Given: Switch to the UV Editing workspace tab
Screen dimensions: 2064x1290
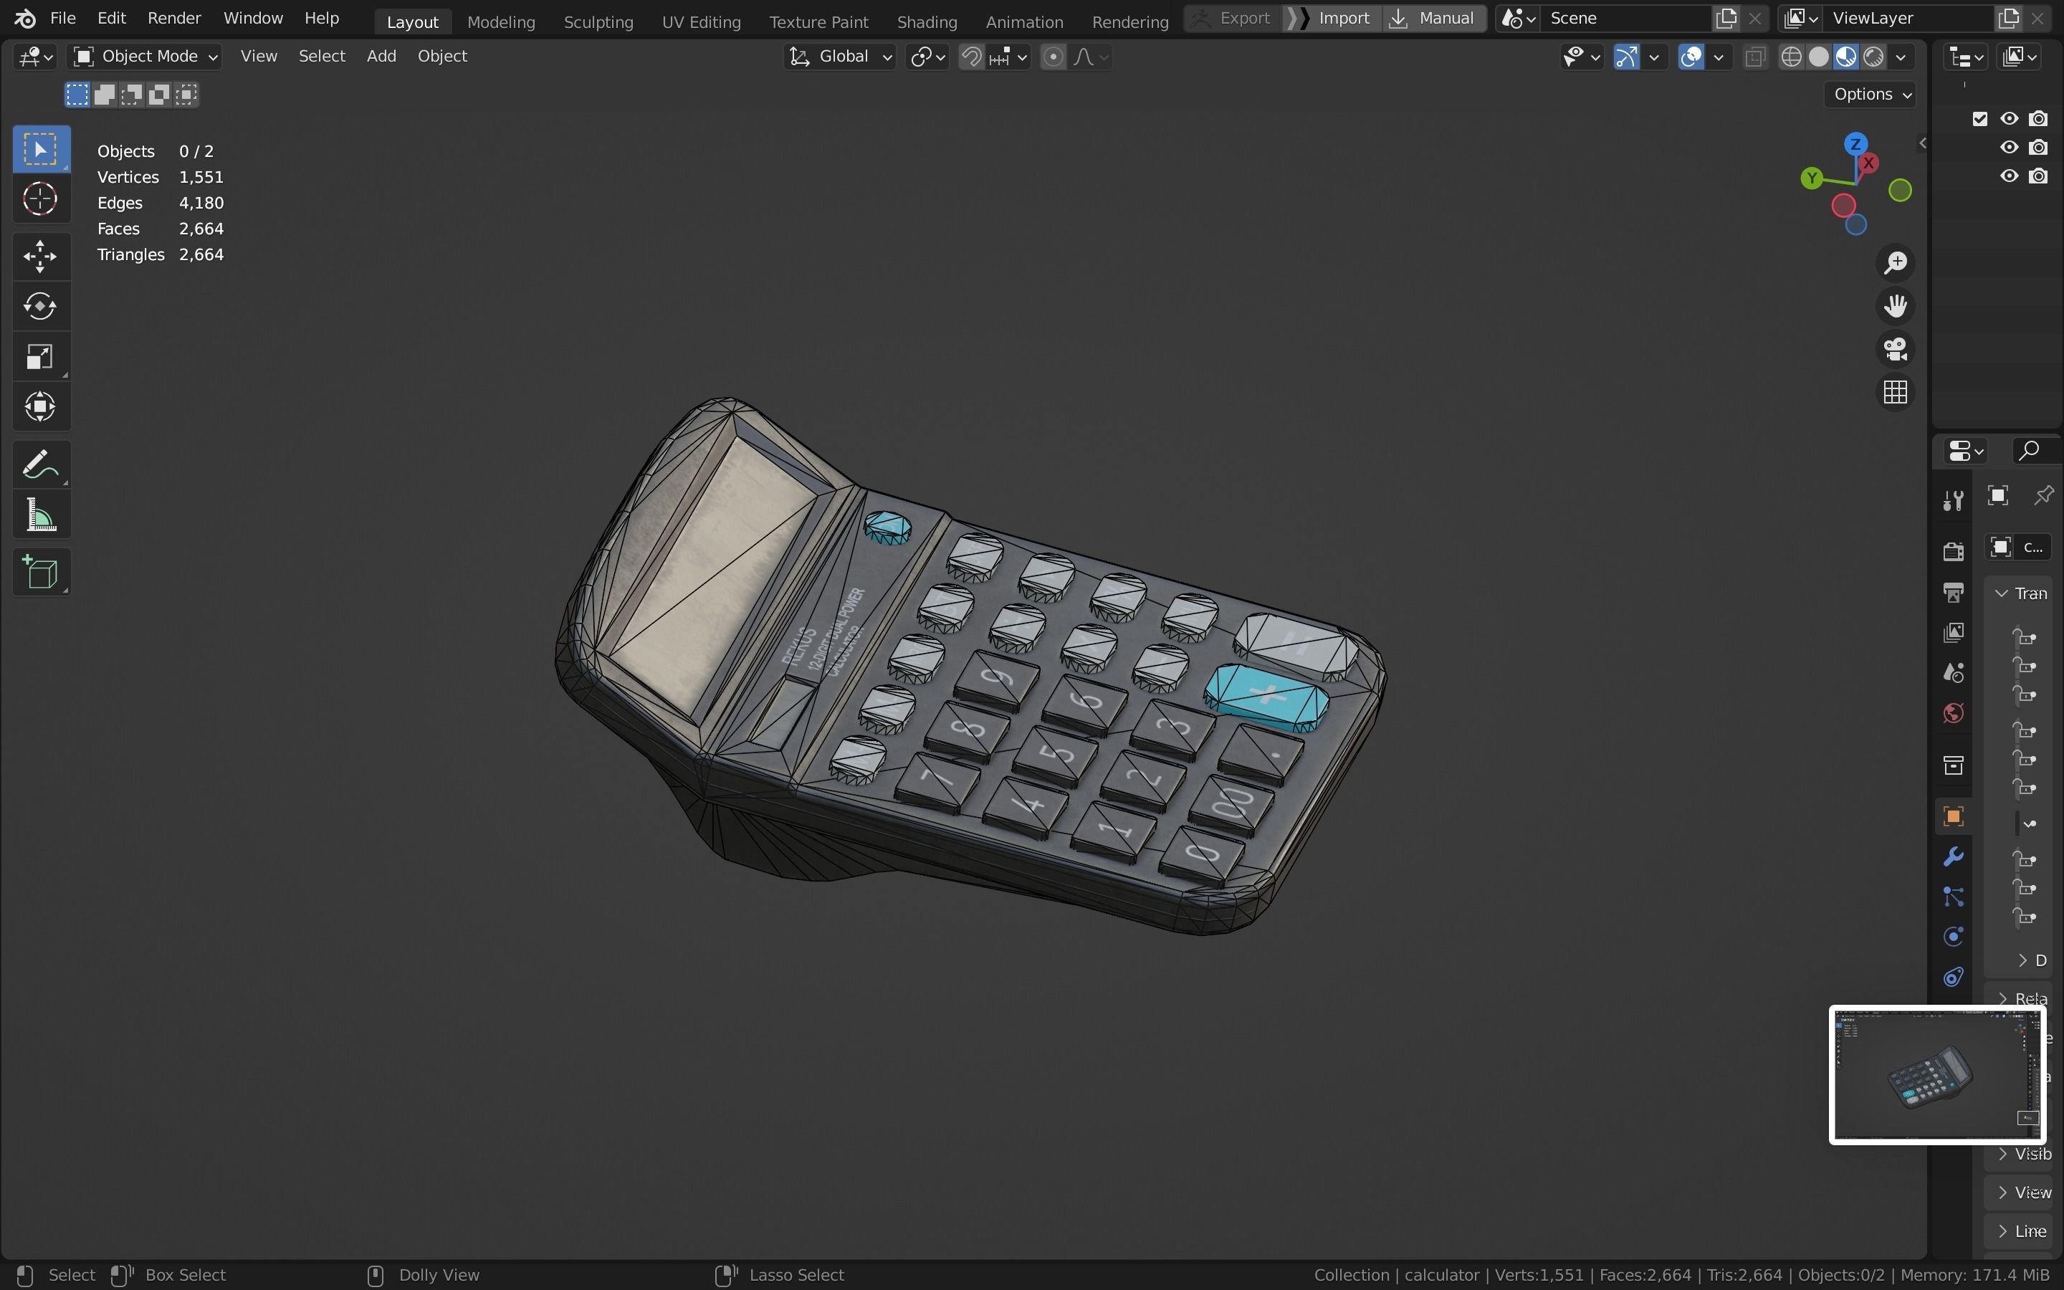Looking at the screenshot, I should tap(701, 21).
